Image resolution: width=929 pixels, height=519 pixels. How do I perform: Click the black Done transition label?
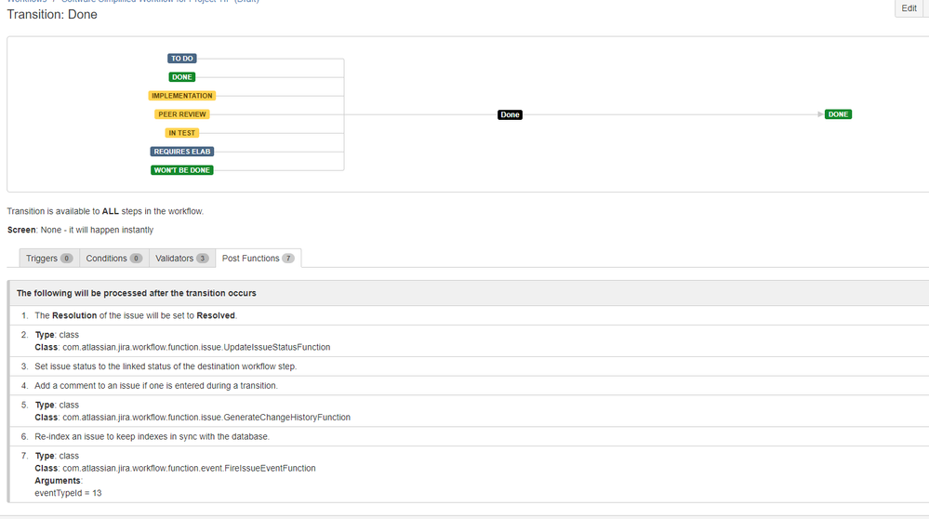(510, 115)
